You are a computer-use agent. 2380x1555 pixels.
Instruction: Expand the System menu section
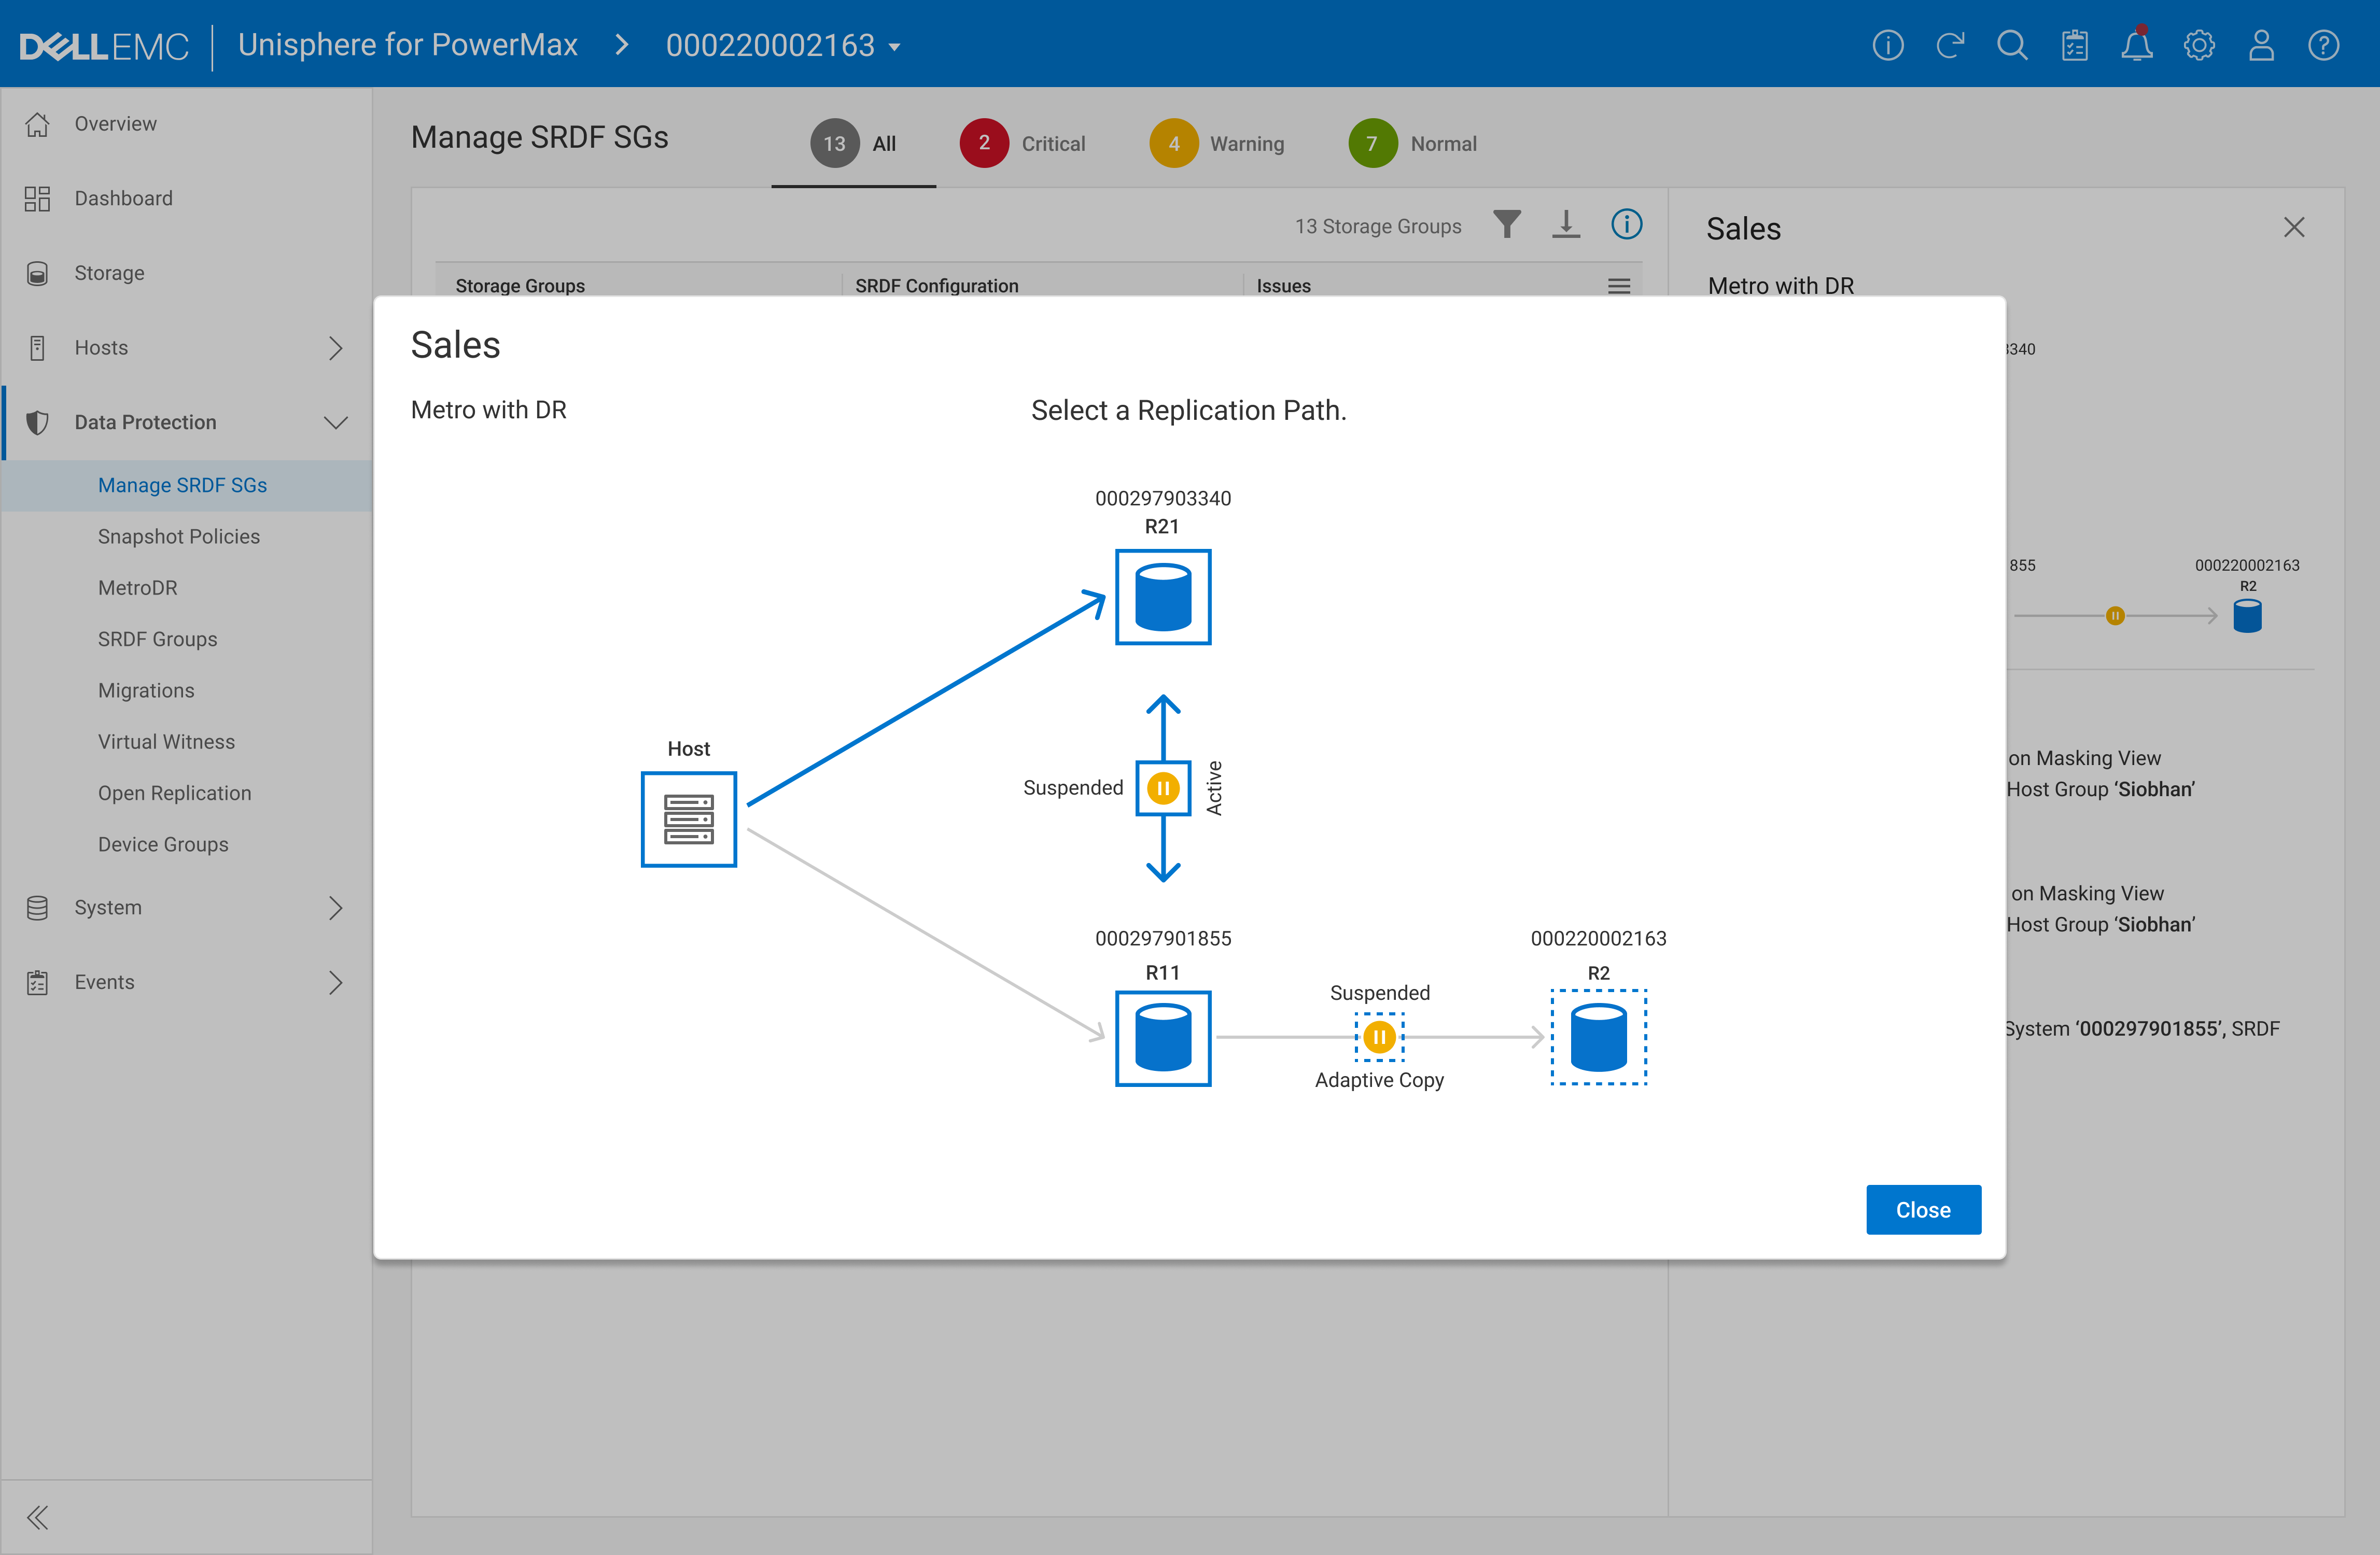tap(335, 908)
